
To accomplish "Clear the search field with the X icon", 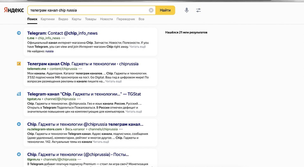I will pyautogui.click(x=151, y=10).
